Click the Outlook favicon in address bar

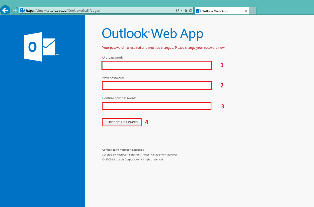pyautogui.click(x=22, y=11)
